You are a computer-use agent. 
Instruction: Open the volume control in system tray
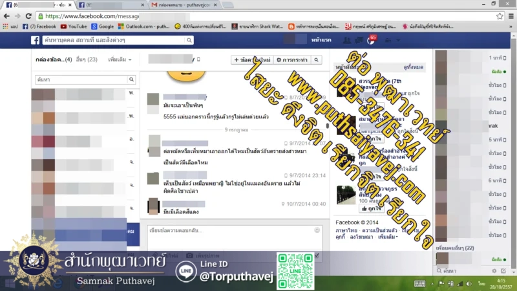pos(469,284)
